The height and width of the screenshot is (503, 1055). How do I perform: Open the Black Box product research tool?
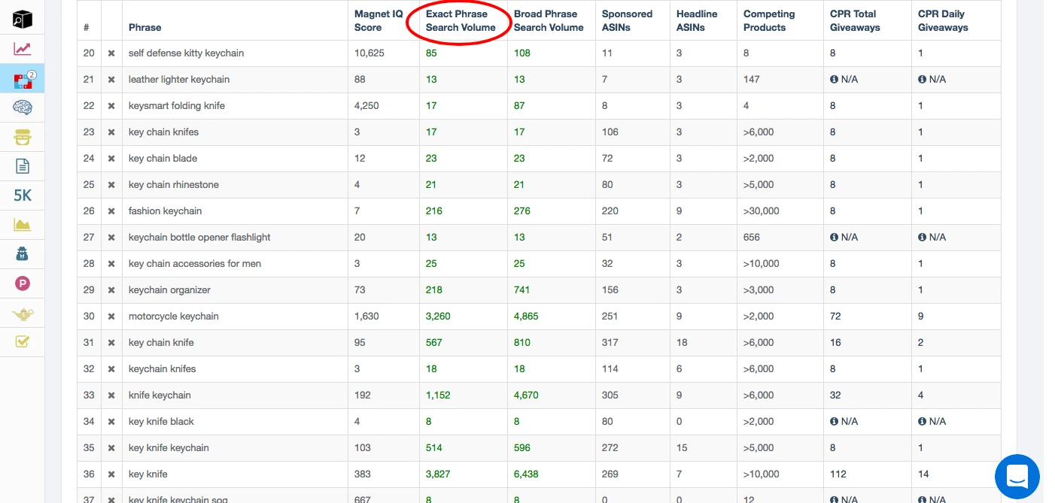pyautogui.click(x=22, y=19)
